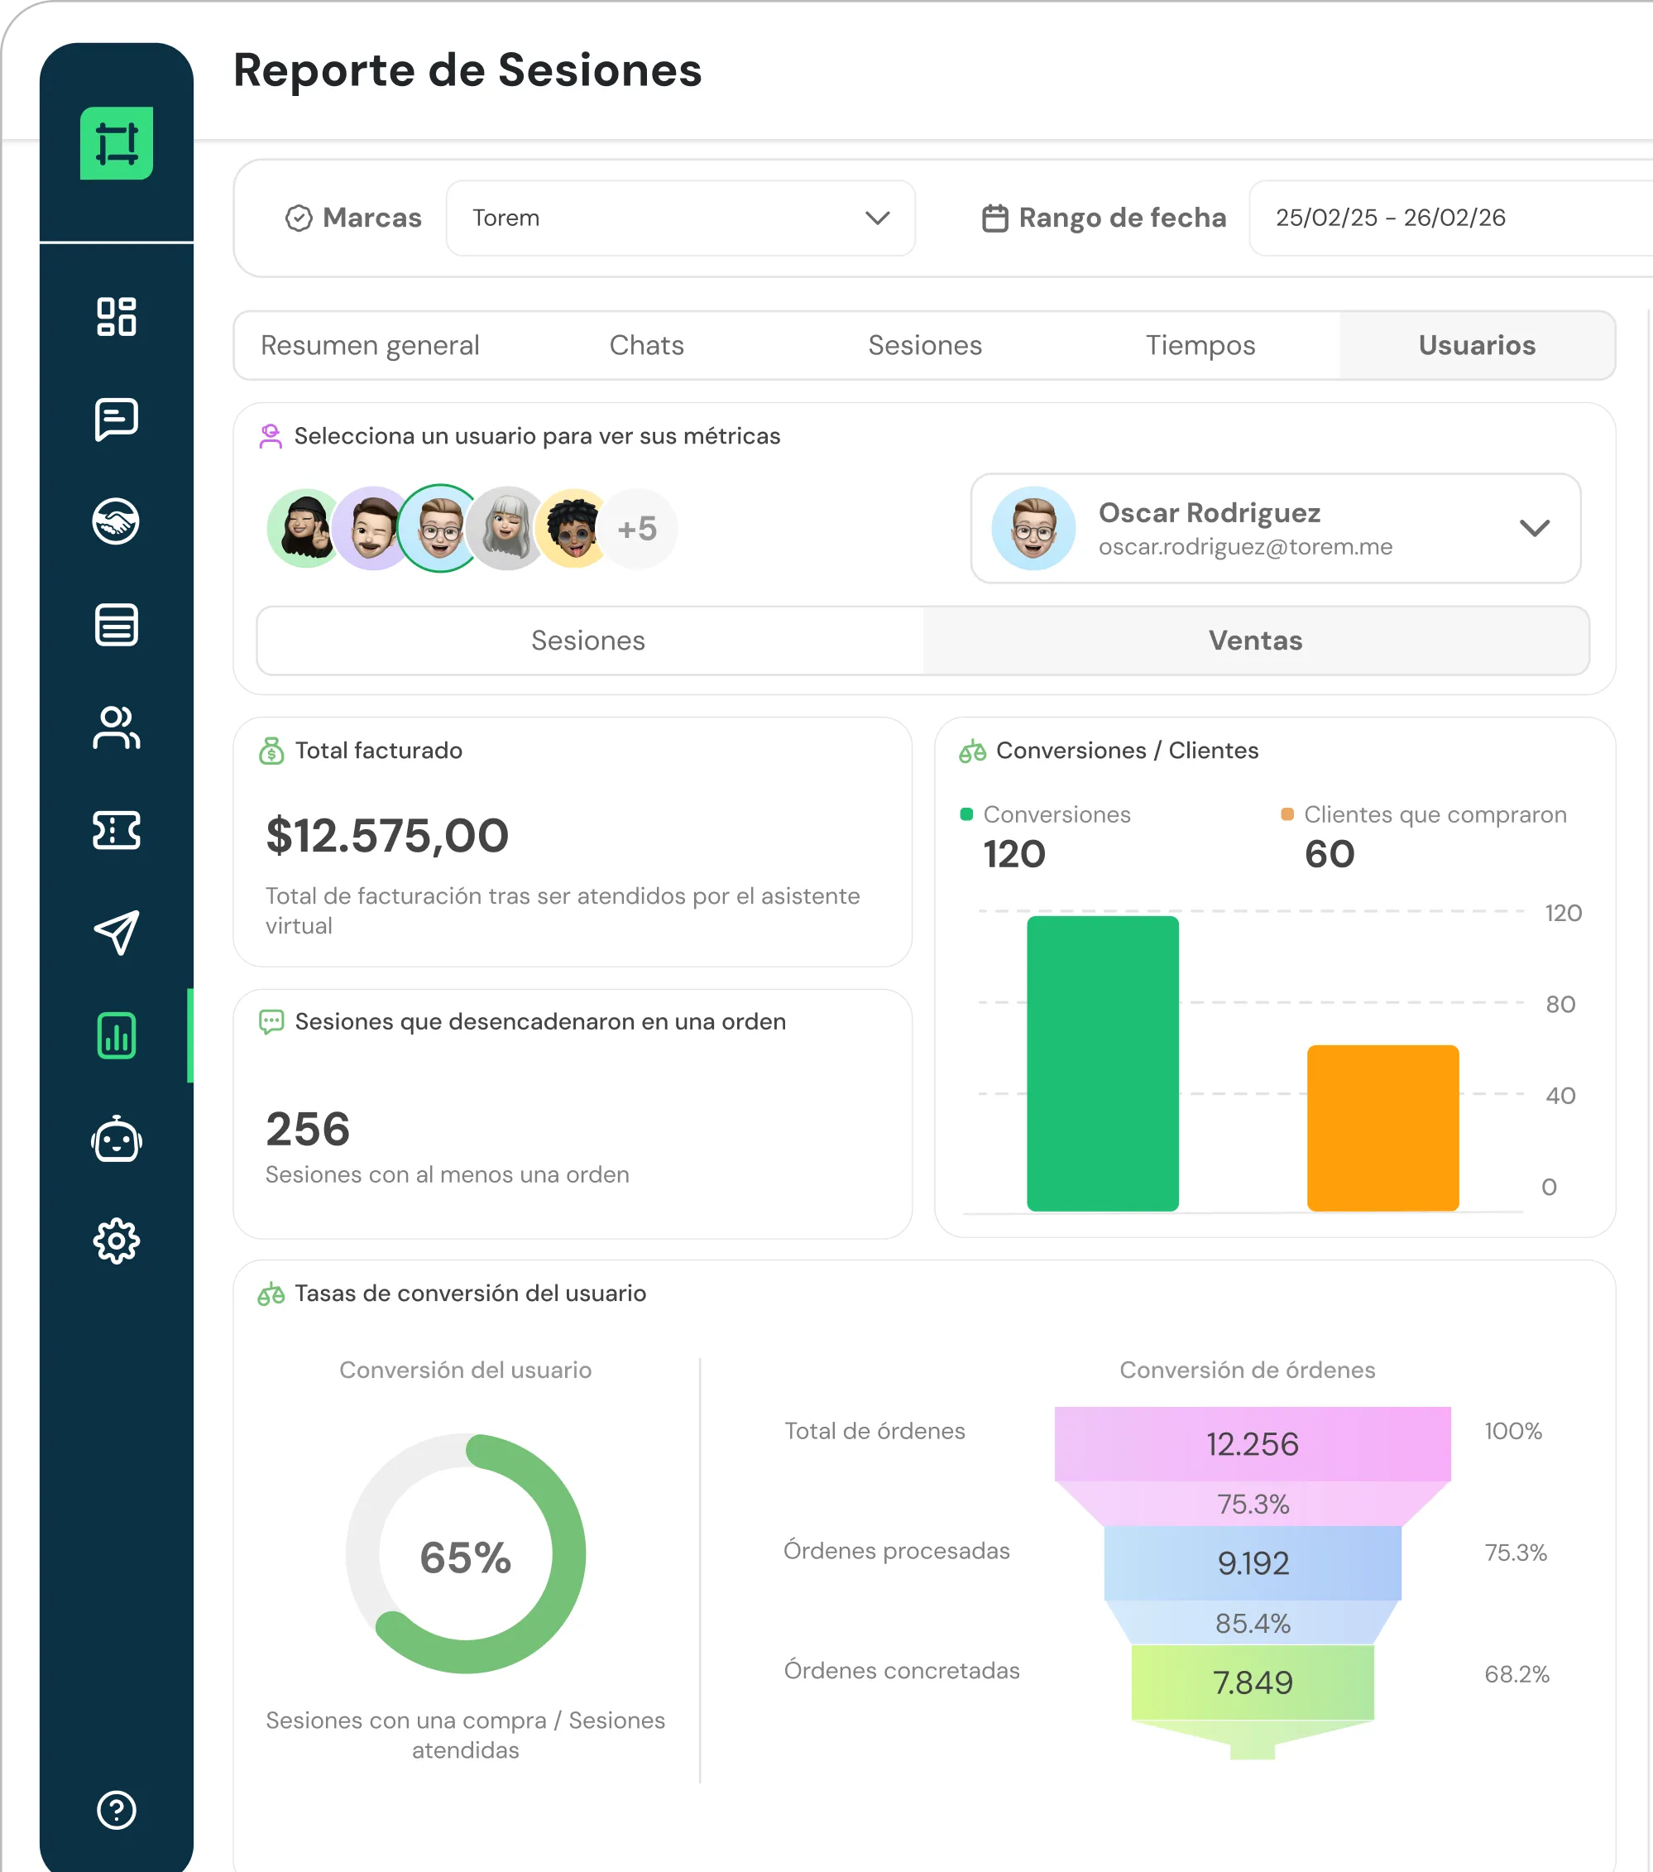Click the handshake icon in sidebar
This screenshot has width=1653, height=1872.
pyautogui.click(x=117, y=522)
